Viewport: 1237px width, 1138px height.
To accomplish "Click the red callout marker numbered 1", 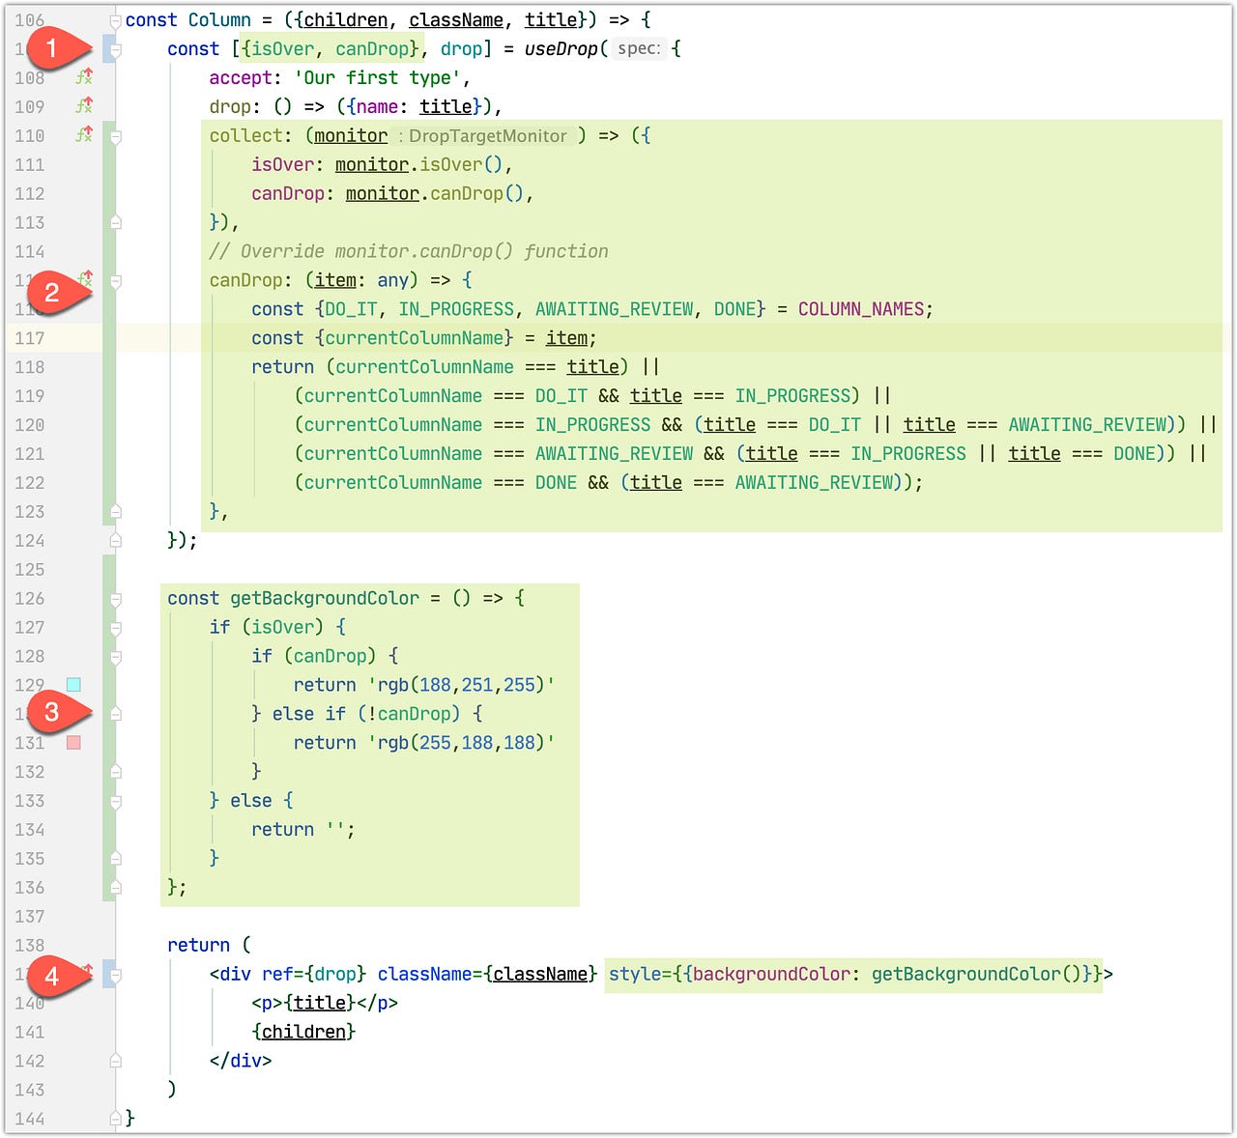I will coord(52,44).
